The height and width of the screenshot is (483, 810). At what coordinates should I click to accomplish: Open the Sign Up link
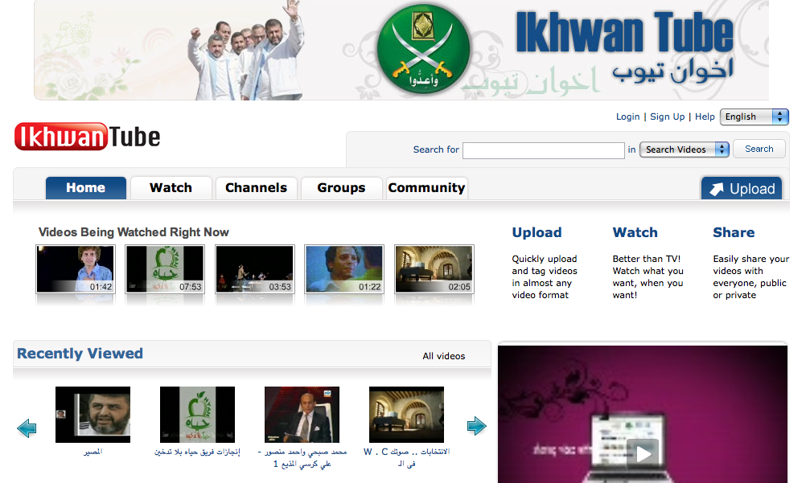click(667, 117)
